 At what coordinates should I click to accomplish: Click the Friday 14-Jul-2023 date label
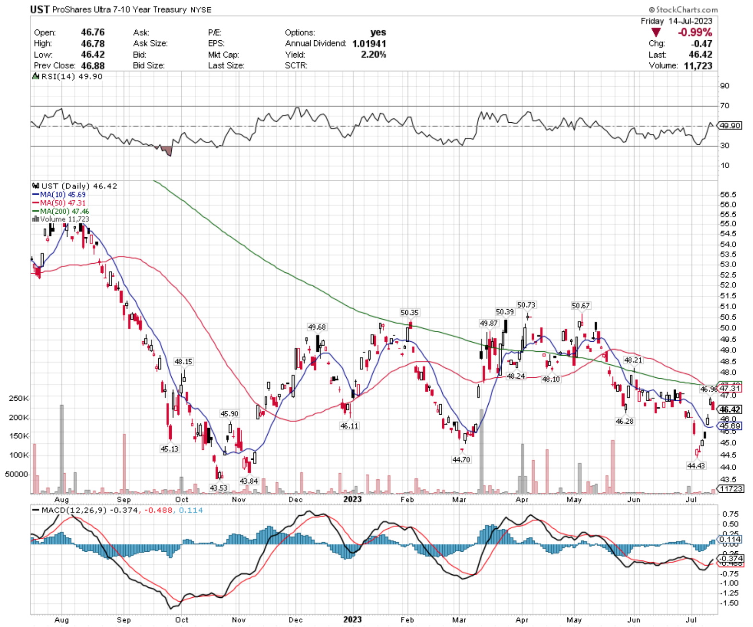pos(676,21)
